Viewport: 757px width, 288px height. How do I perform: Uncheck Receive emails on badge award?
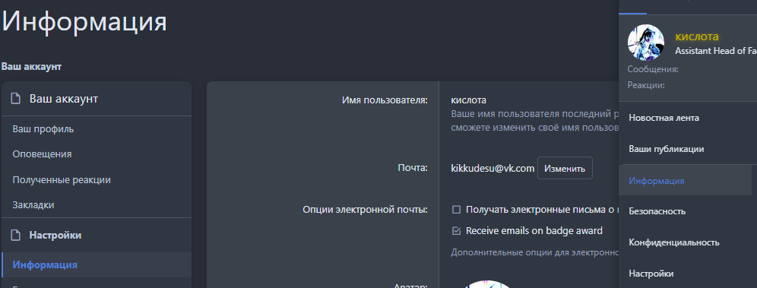point(456,231)
